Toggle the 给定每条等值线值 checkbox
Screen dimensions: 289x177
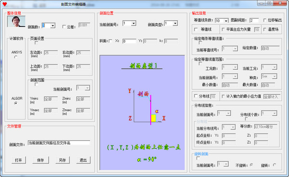(200, 43)
